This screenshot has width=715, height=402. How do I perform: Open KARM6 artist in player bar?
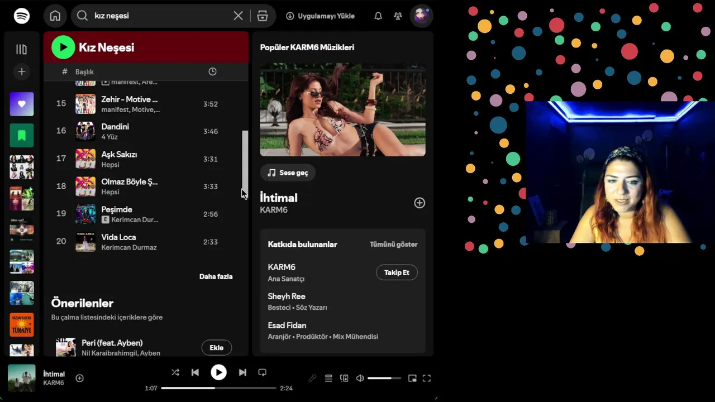(54, 383)
